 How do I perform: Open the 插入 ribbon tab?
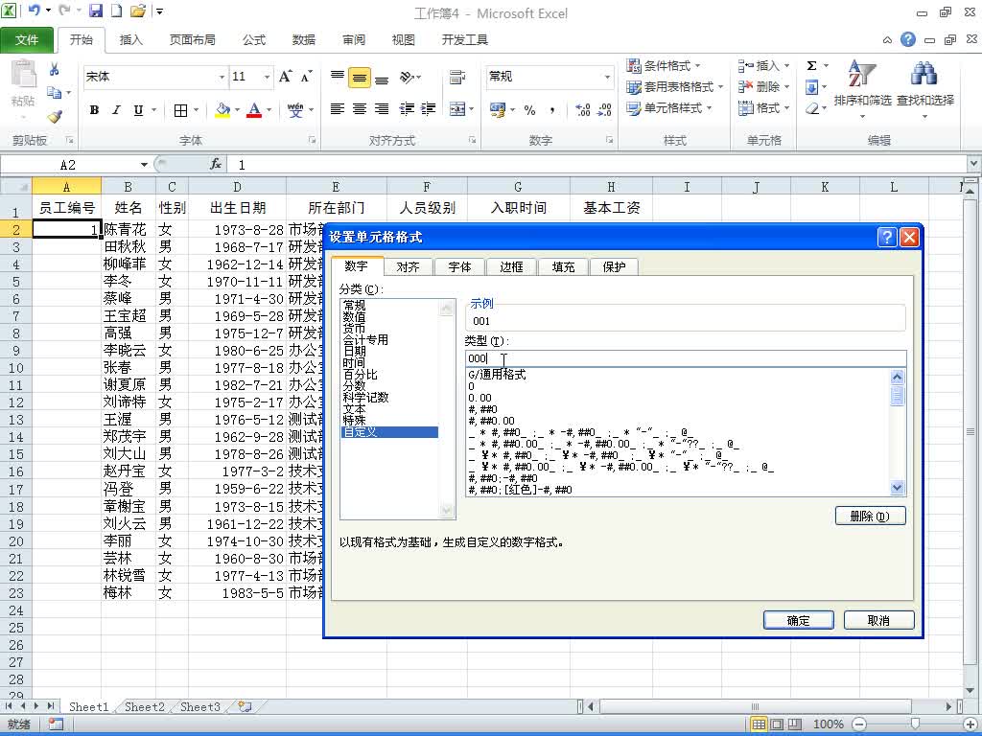pyautogui.click(x=129, y=39)
